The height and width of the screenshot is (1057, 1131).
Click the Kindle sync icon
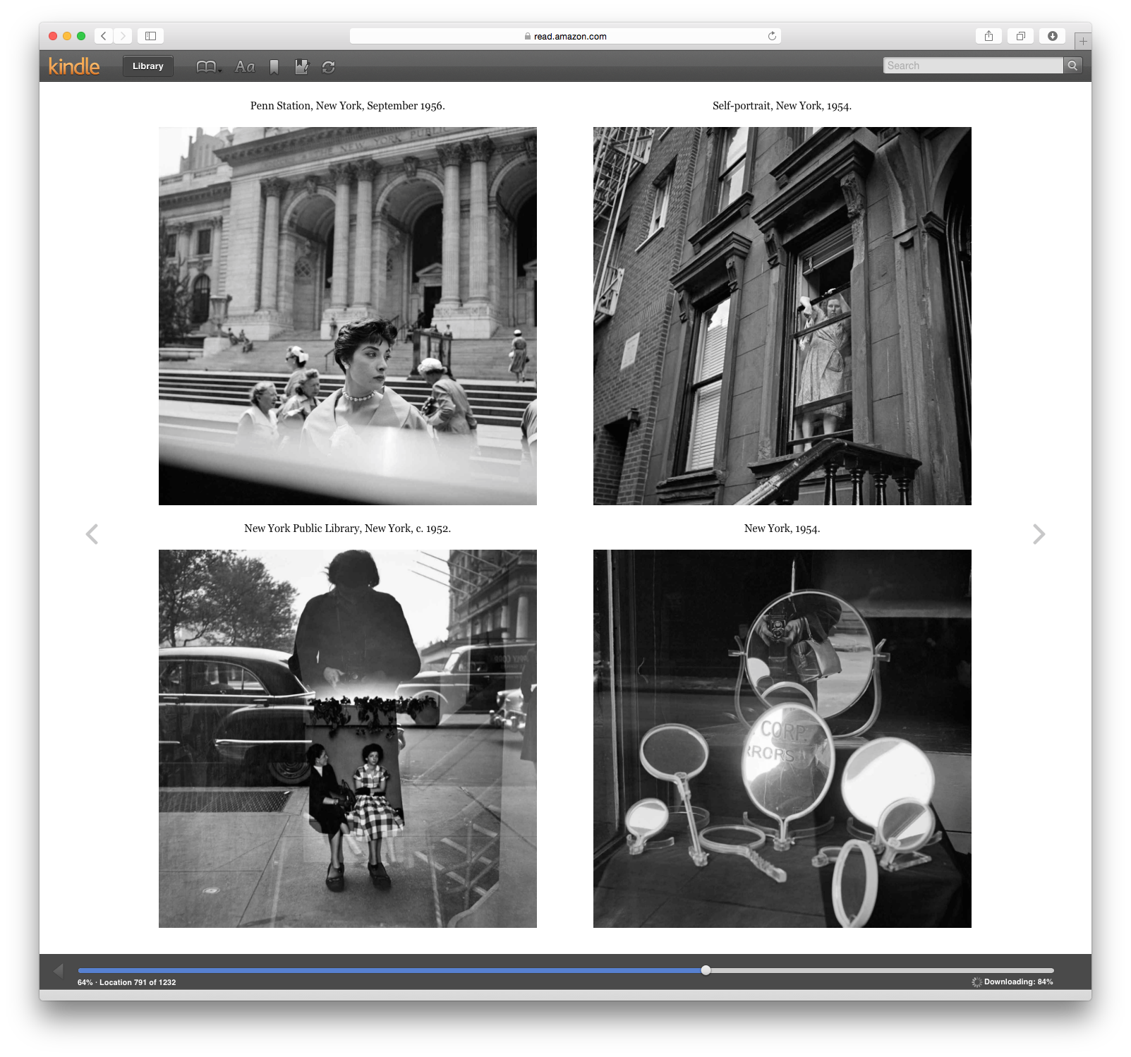coord(328,67)
